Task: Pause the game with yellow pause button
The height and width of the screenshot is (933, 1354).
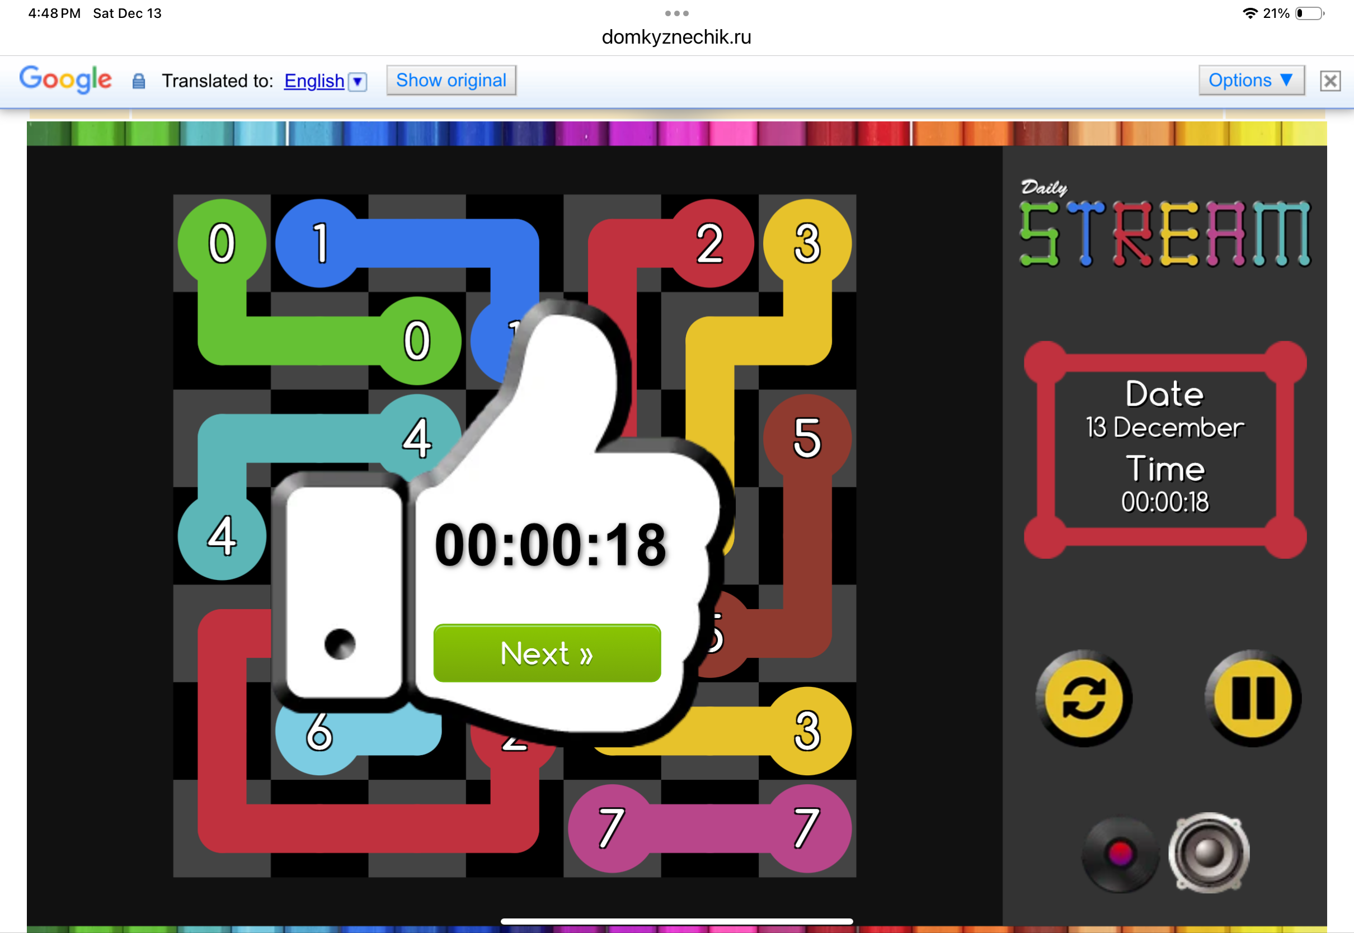Action: [x=1253, y=698]
